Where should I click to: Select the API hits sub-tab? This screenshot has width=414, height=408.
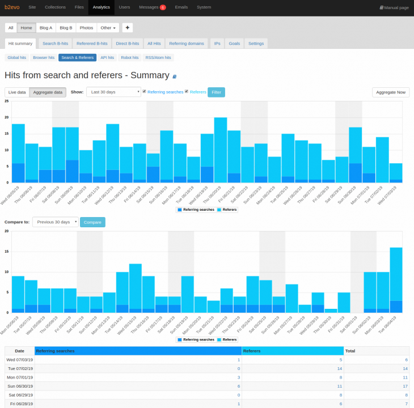point(107,57)
